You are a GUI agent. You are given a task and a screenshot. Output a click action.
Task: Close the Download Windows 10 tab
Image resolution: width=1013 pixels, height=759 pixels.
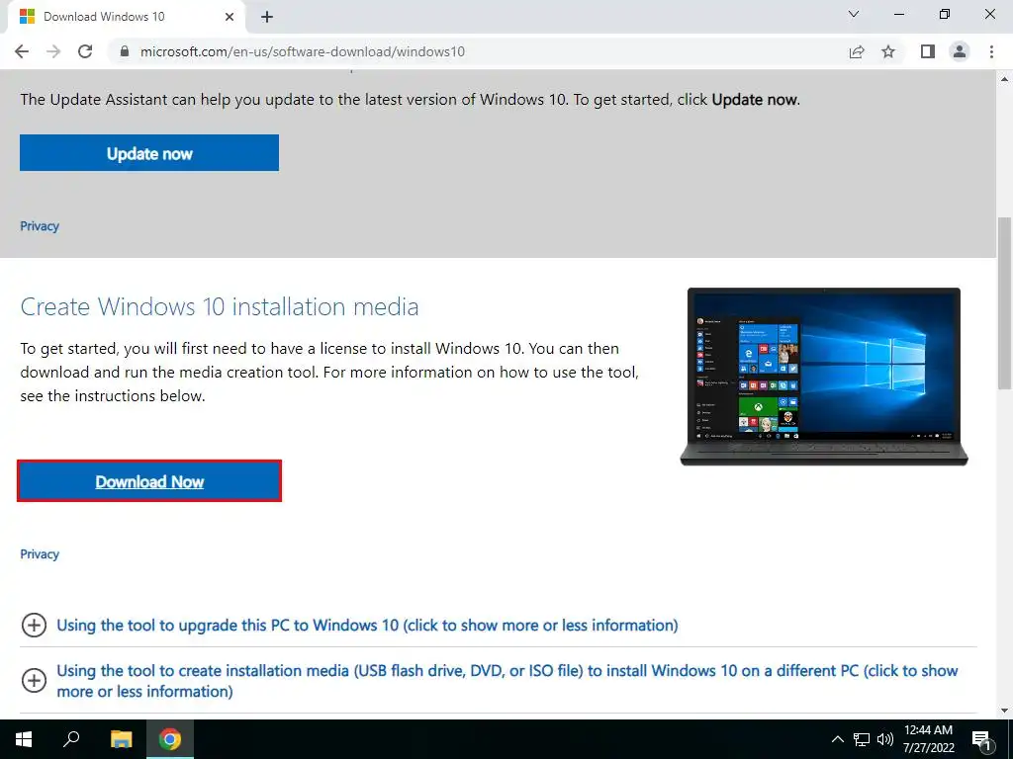pos(230,17)
